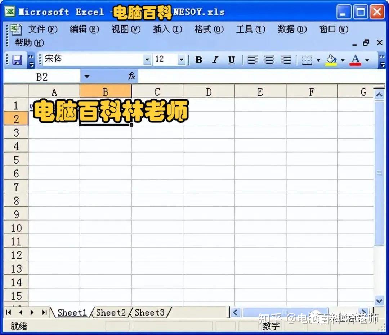This screenshot has height=335, width=389.
Task: Jump to last sheet tab arrow
Action: (x=44, y=312)
